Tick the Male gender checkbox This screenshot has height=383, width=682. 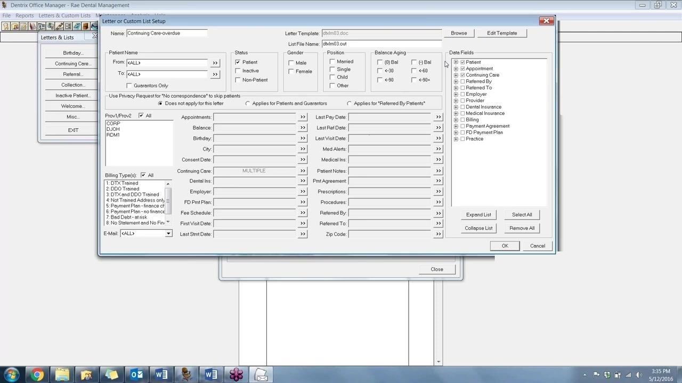(x=291, y=63)
